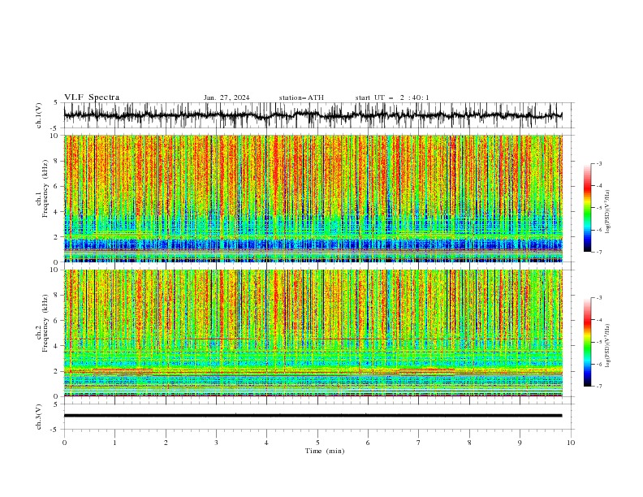Click the ch.1 PSD color scale bar
The image size is (643, 497).
click(588, 208)
